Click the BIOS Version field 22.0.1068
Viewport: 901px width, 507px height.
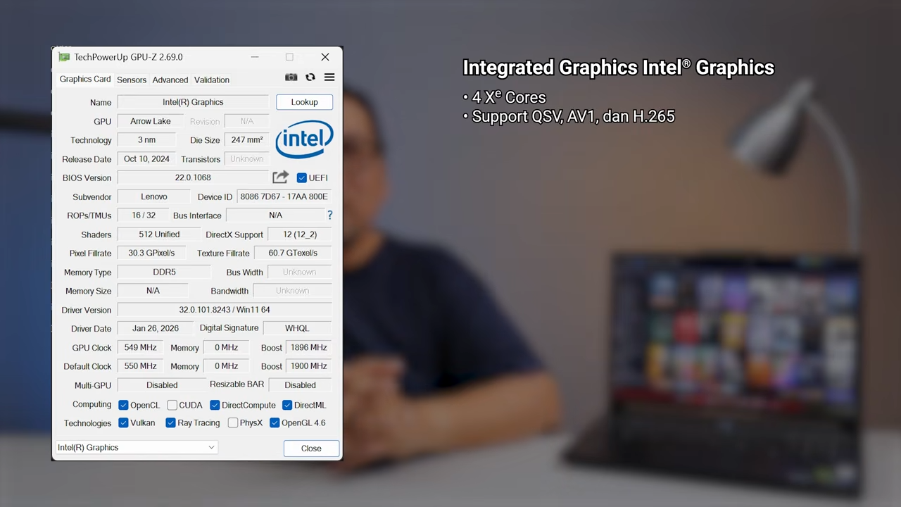point(193,177)
